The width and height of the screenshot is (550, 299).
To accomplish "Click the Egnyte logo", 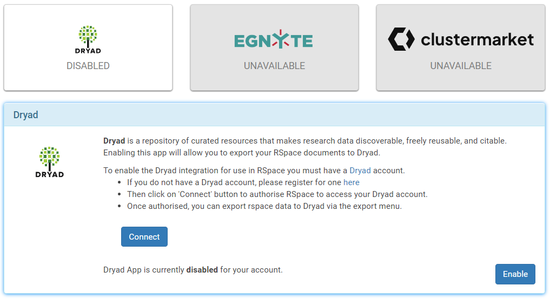I will pyautogui.click(x=274, y=39).
